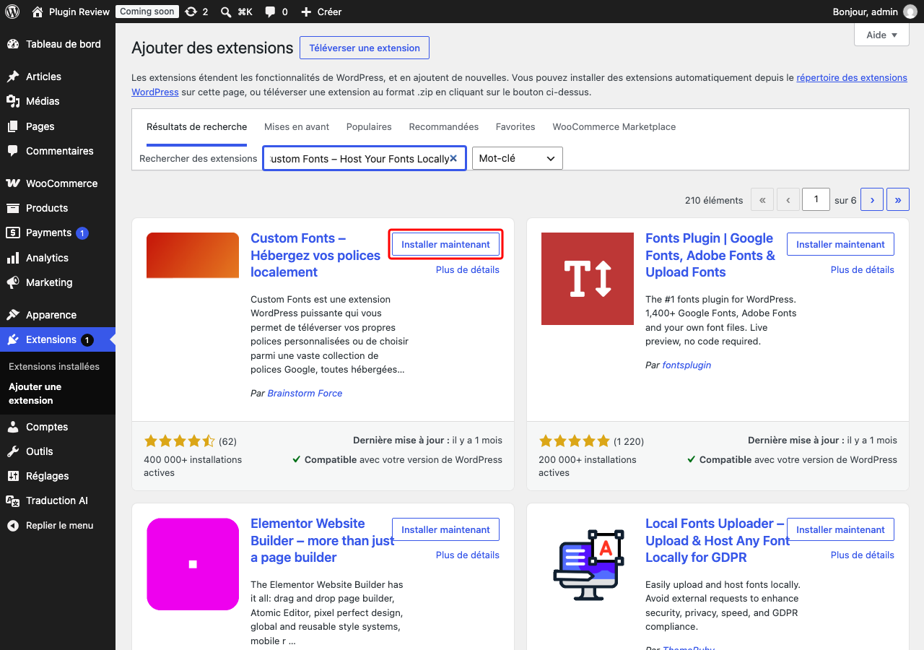
Task: Open the comments bubble icon showing 0
Action: click(270, 12)
